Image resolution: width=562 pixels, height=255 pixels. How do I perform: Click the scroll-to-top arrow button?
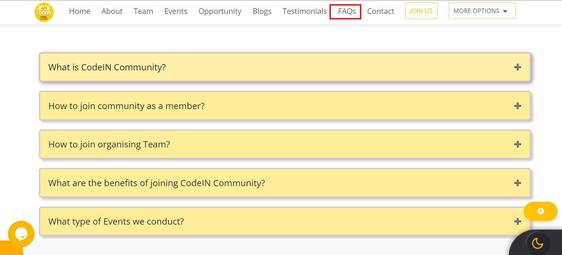(540, 211)
